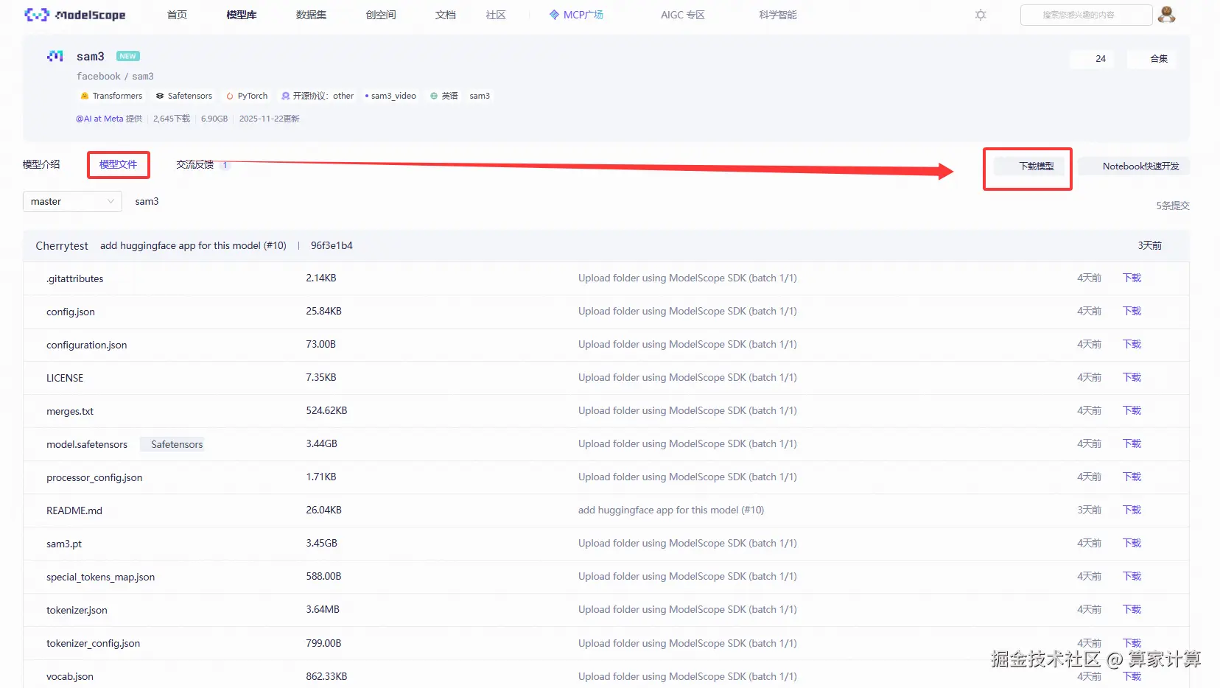
Task: Open the configuration.json file
Action: click(x=86, y=345)
